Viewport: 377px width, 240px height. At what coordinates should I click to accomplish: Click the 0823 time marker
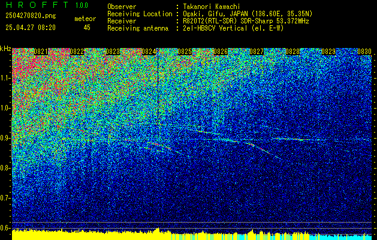pos(113,52)
